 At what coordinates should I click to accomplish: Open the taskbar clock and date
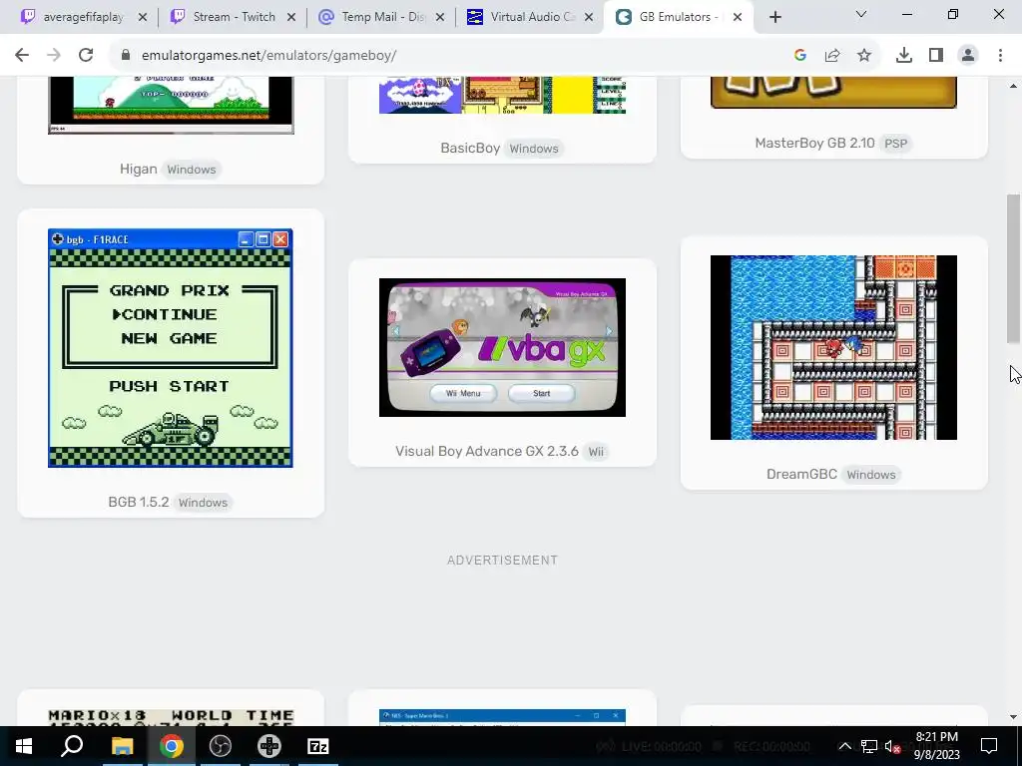[x=936, y=746]
